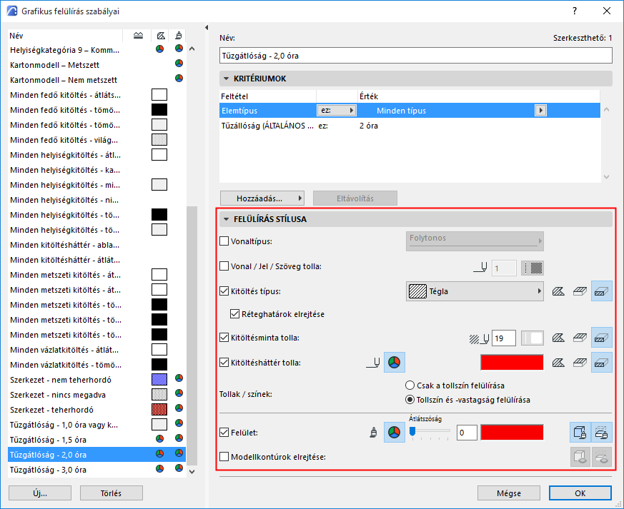Image resolution: width=624 pixels, height=509 pixels.
Task: Open the Hozzáadás... dropdown button
Action: tap(262, 198)
